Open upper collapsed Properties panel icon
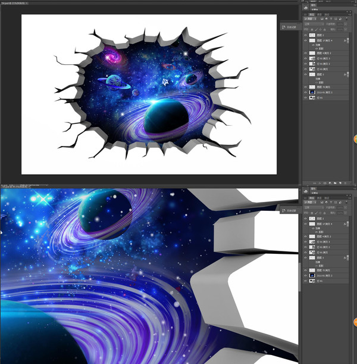This screenshot has height=364, width=357. point(306,8)
